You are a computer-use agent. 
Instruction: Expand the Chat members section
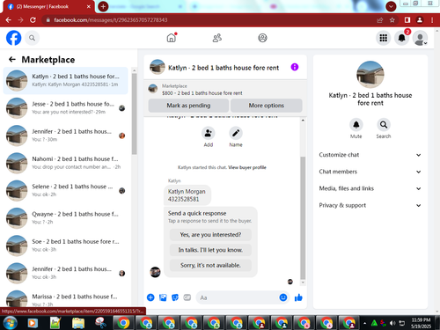370,172
